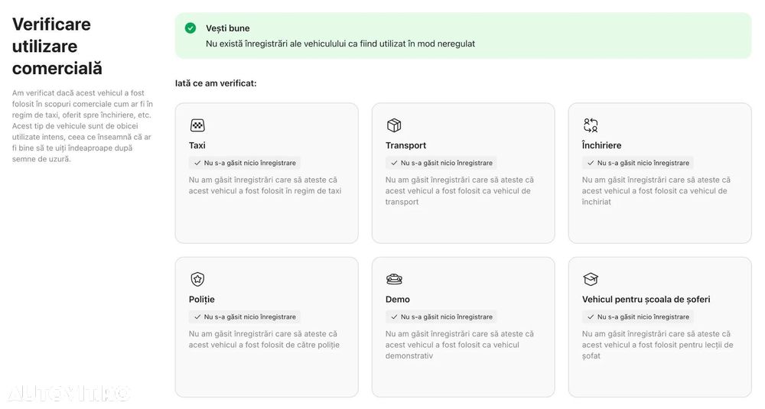
Task: Click the Transport no-record status badge
Action: click(x=441, y=163)
